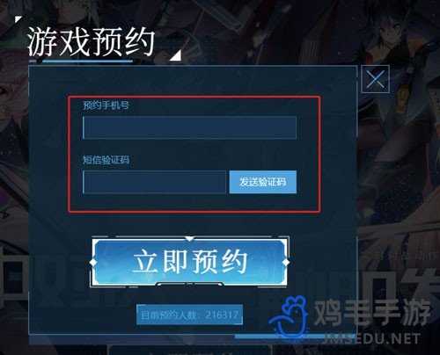The height and width of the screenshot is (355, 440).
Task: Click white corner triangle above 游戏预约 title
Action: point(18,19)
